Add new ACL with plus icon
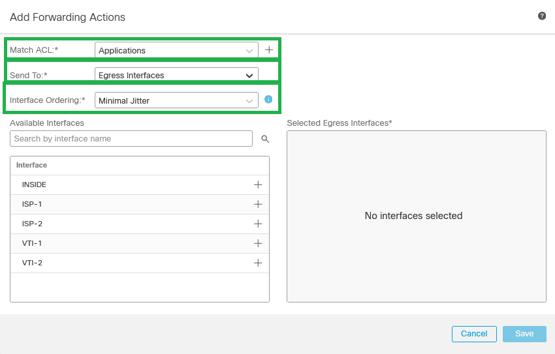Image resolution: width=555 pixels, height=354 pixels. coord(269,50)
